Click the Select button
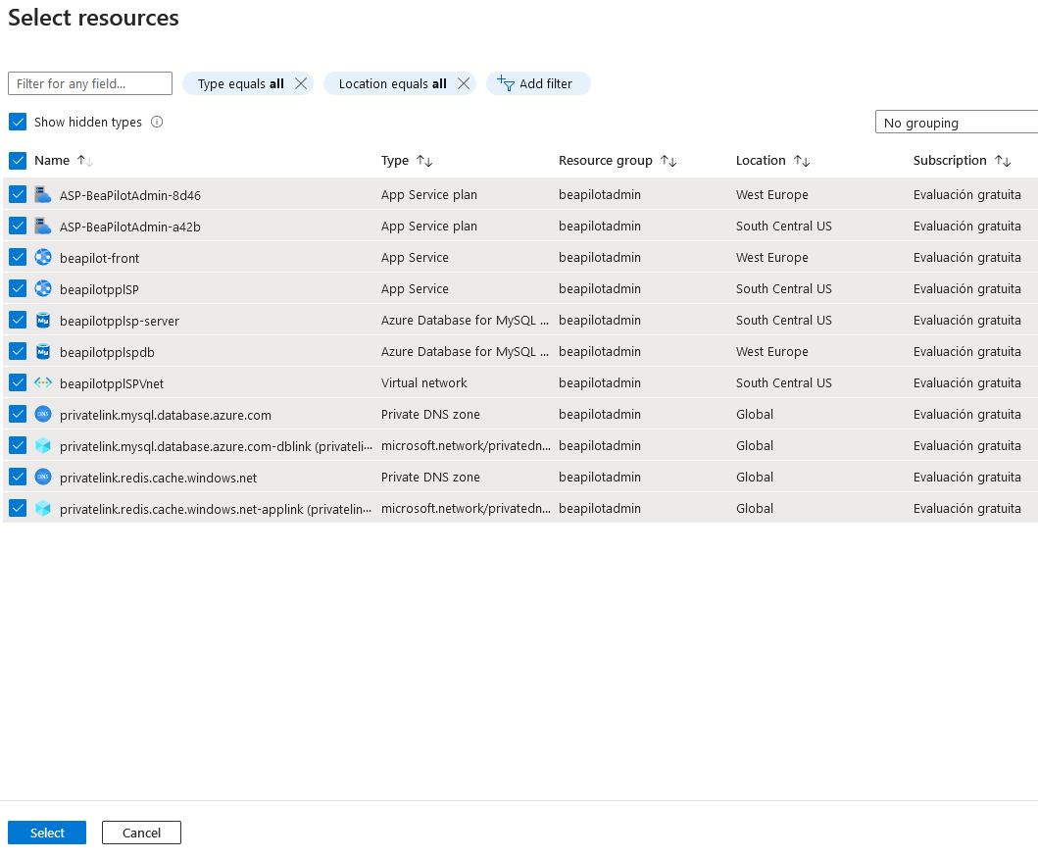1038x859 pixels. click(46, 832)
